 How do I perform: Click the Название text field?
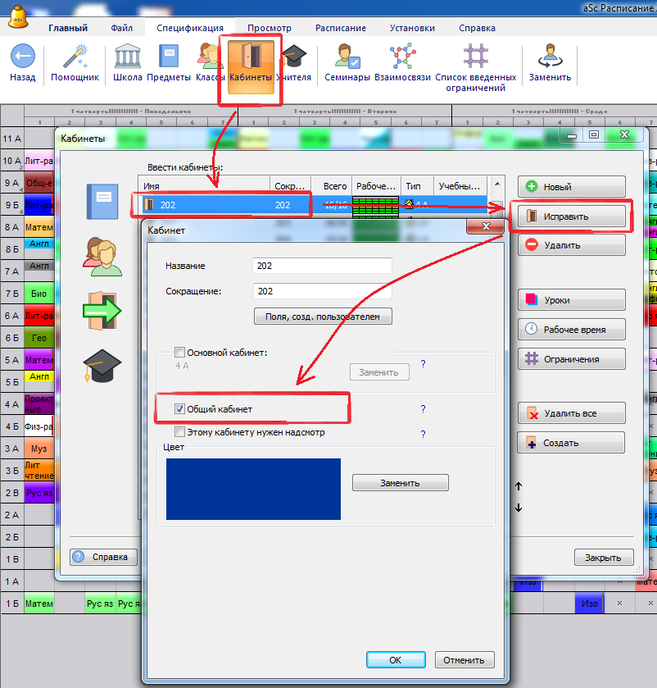323,266
